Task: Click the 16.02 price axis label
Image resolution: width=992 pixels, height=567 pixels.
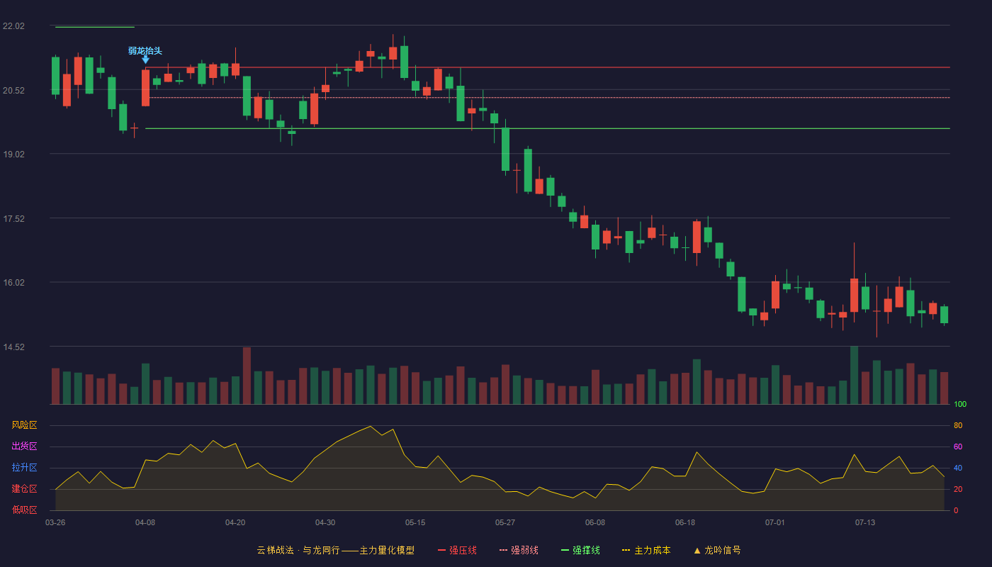Action: coord(13,283)
